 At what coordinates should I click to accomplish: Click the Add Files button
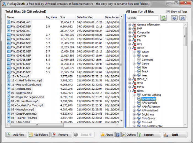[x=16, y=135]
